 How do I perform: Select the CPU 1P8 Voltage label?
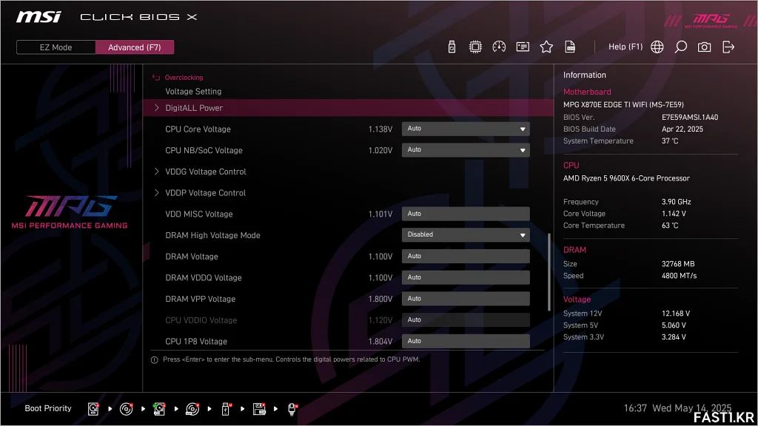click(x=195, y=342)
